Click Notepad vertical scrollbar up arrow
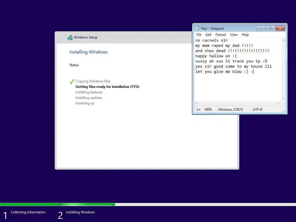Image resolution: width=296 pixels, height=222 pixels. coord(283,40)
